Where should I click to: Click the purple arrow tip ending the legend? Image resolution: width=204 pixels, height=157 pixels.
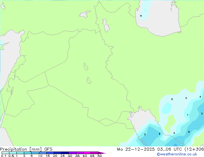[x=102, y=153]
